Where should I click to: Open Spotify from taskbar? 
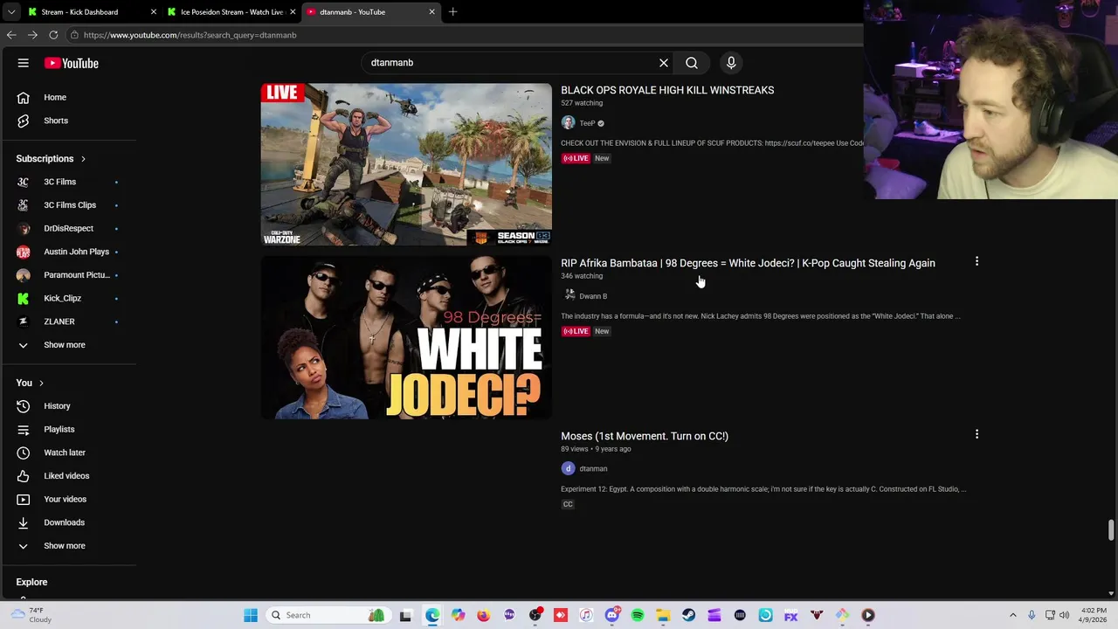(638, 615)
